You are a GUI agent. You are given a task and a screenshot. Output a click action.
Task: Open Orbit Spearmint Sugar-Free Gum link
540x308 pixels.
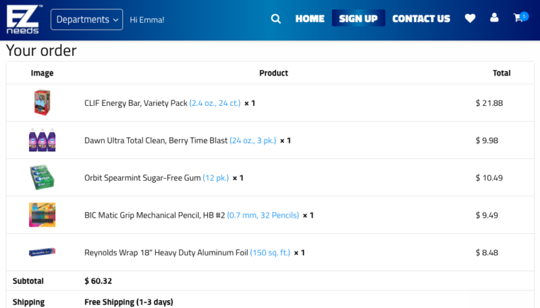click(142, 178)
